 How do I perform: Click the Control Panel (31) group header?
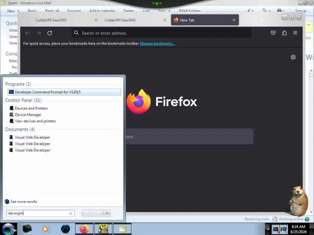[23, 100]
